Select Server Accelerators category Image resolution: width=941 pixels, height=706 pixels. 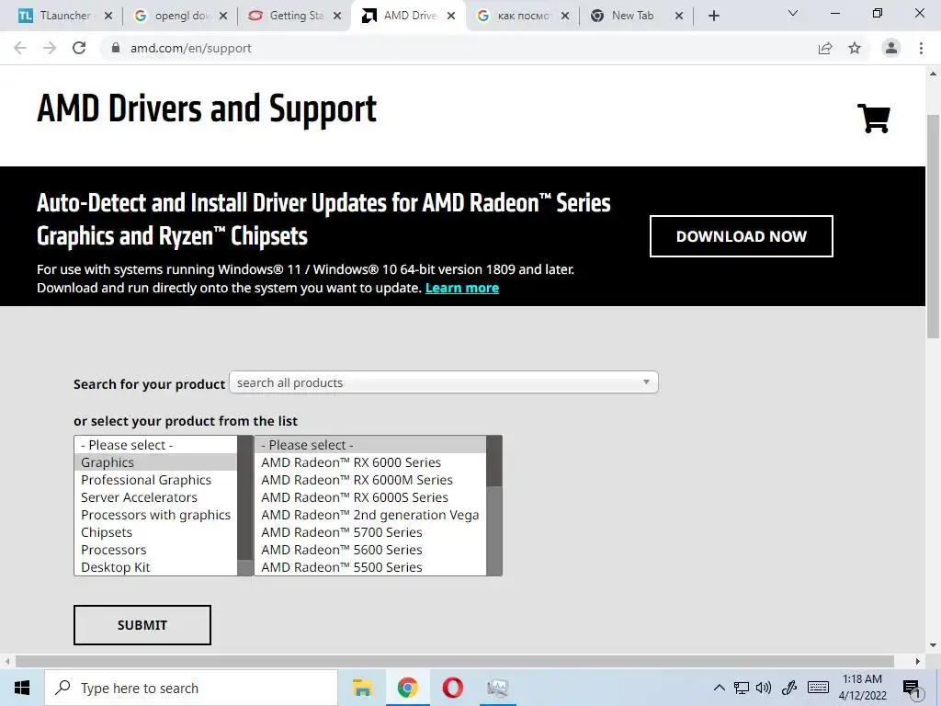[155, 497]
